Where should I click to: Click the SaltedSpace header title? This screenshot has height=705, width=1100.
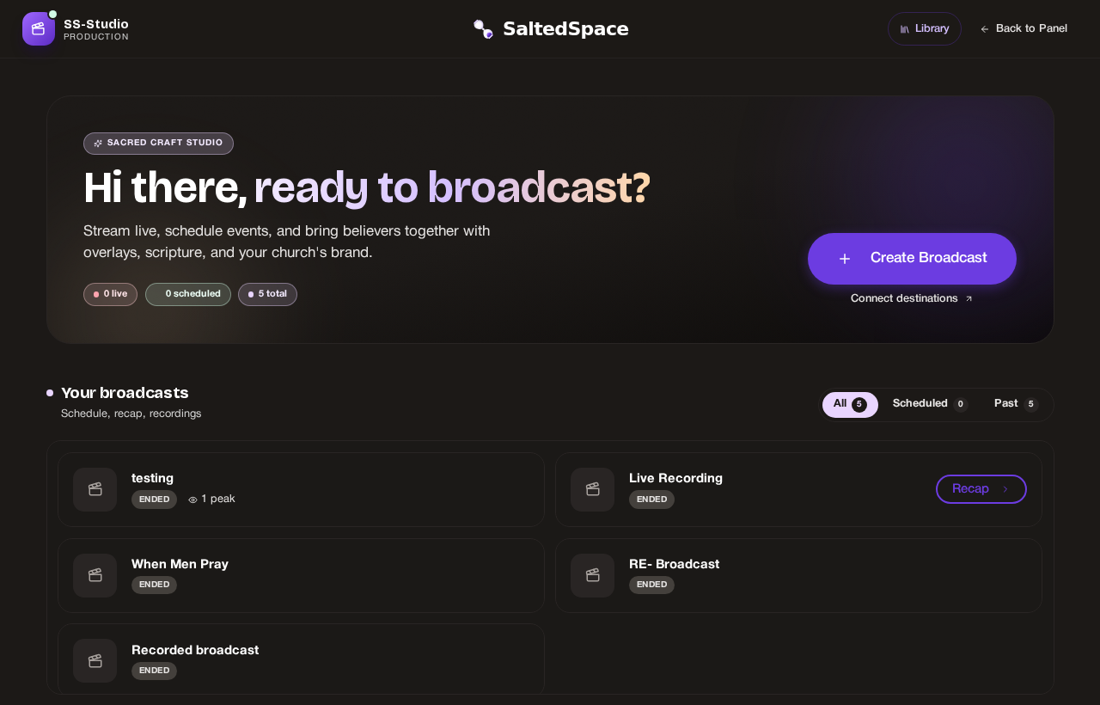[x=565, y=29]
